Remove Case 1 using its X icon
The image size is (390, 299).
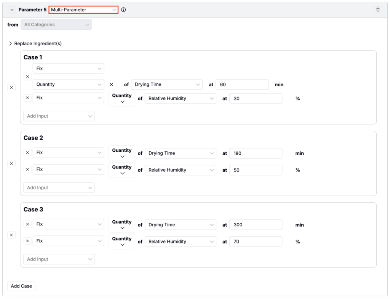coord(11,87)
